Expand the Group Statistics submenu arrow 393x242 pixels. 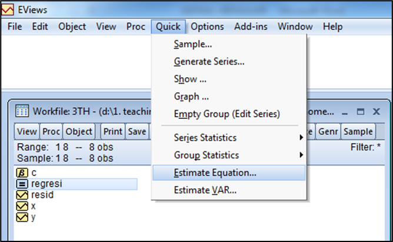301,155
